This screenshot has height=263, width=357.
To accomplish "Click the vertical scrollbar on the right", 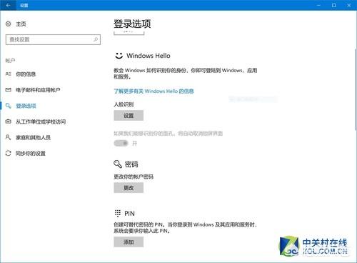I will click(x=356, y=89).
